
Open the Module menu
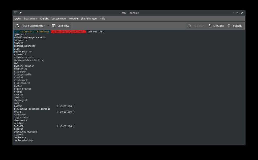click(73, 19)
